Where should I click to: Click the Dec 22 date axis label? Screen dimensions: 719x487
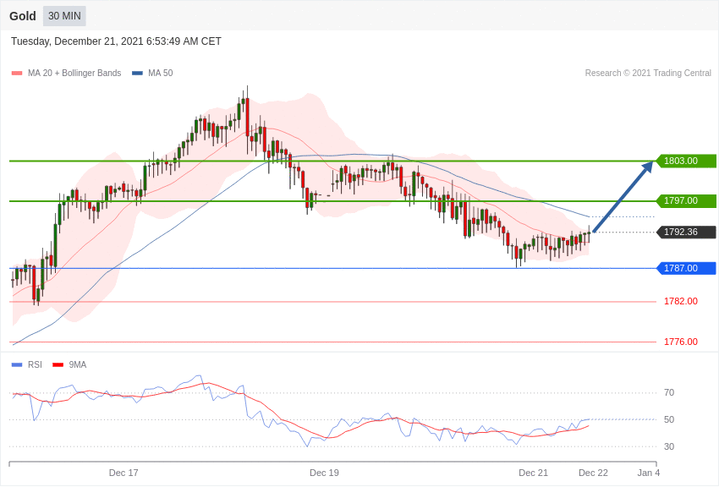coord(593,473)
